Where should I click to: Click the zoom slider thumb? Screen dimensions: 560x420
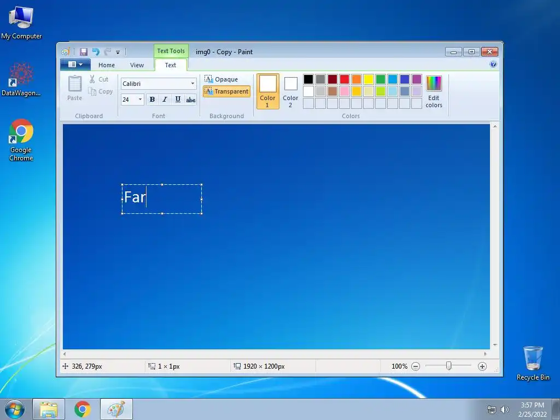click(449, 366)
